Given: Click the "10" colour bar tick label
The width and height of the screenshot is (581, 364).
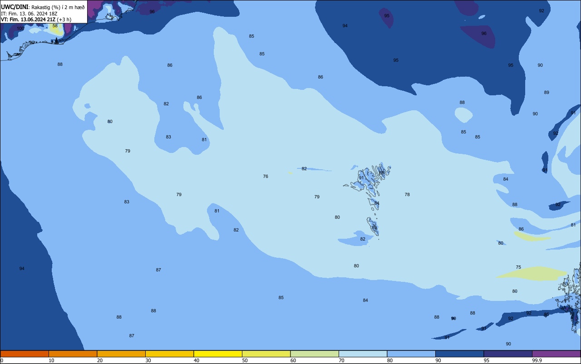Looking at the screenshot, I should pyautogui.click(x=51, y=360).
